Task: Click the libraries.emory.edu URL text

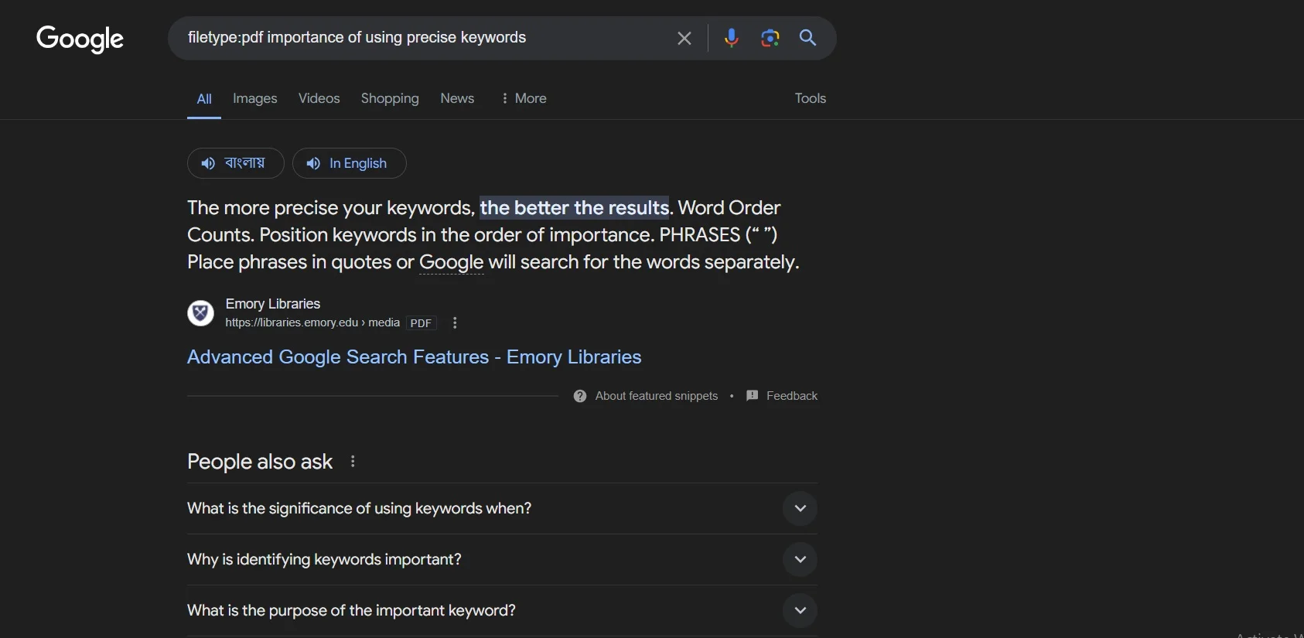Action: (x=312, y=322)
